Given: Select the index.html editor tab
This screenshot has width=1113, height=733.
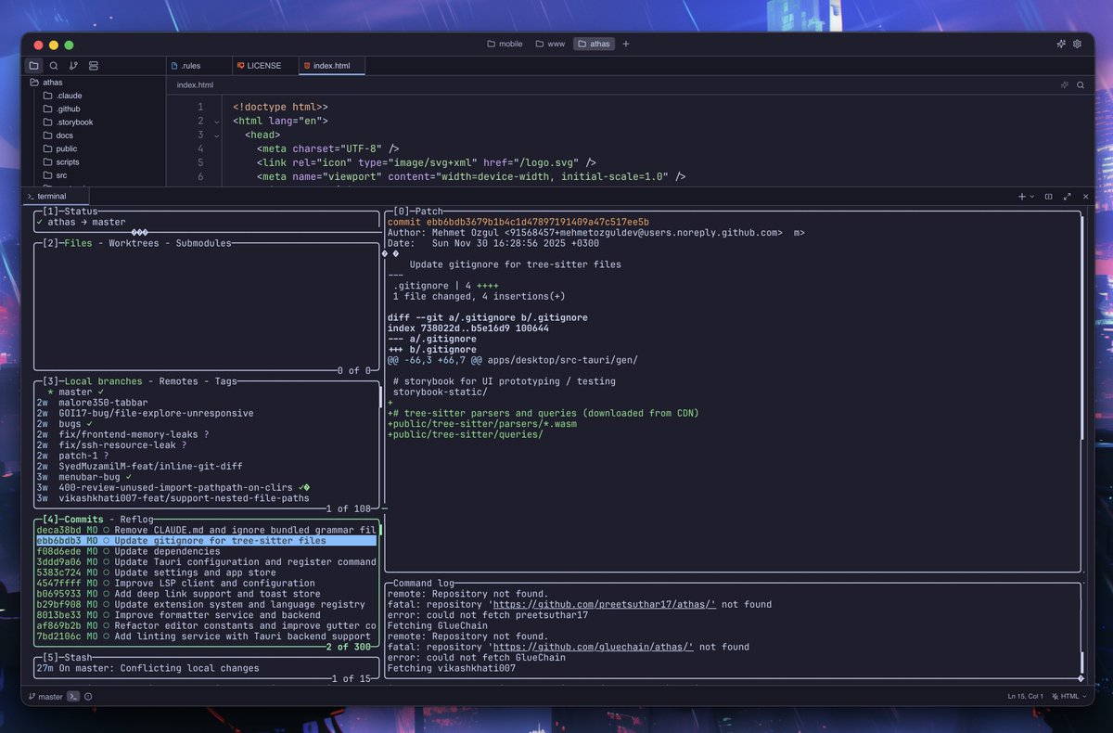Looking at the screenshot, I should 331,66.
